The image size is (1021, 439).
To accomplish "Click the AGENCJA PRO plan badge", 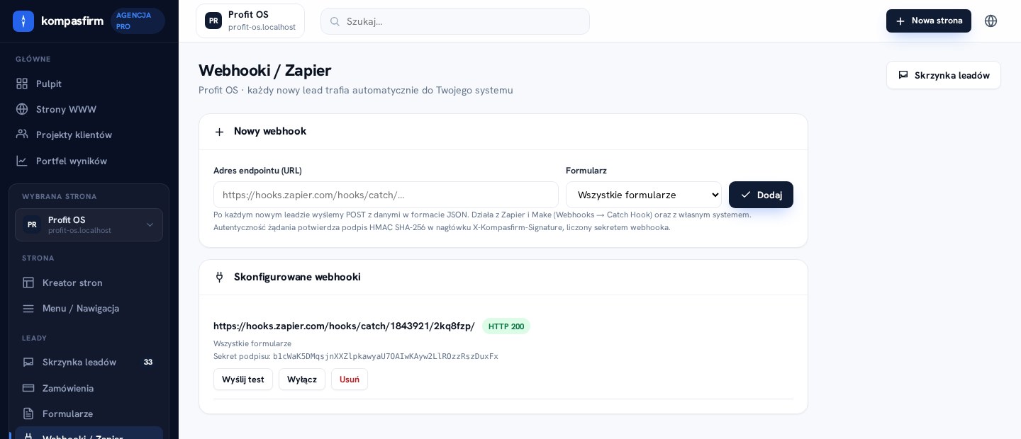I will click(x=138, y=21).
